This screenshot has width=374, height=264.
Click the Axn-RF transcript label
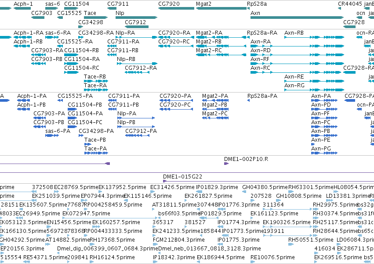click(260, 59)
